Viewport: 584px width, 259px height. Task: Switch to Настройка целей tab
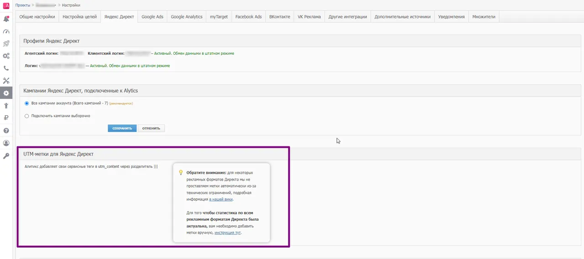(80, 16)
